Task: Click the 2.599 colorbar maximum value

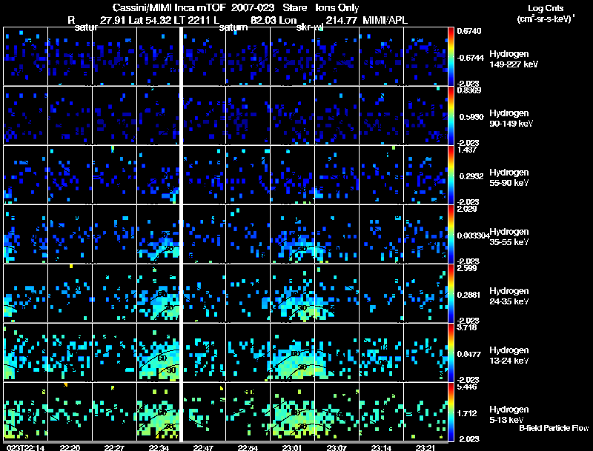Action: [467, 268]
